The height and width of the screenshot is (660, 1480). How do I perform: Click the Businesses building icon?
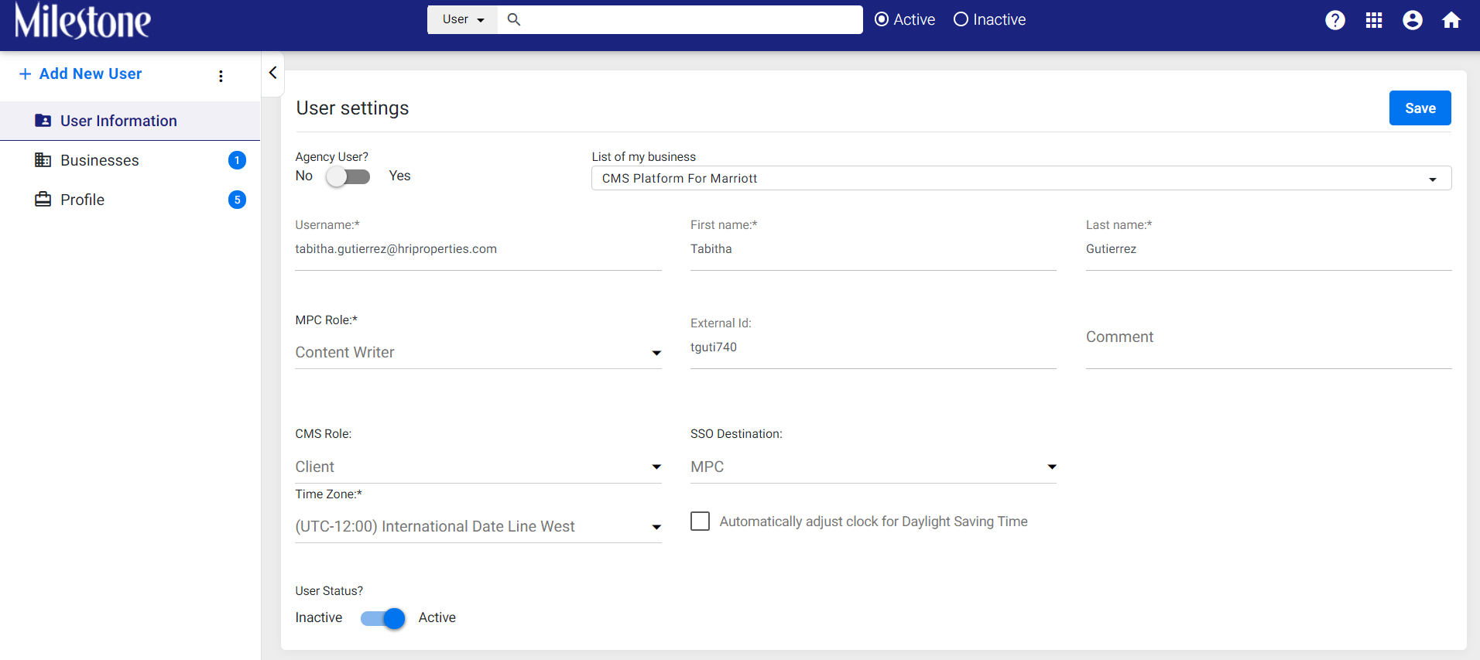(x=43, y=160)
